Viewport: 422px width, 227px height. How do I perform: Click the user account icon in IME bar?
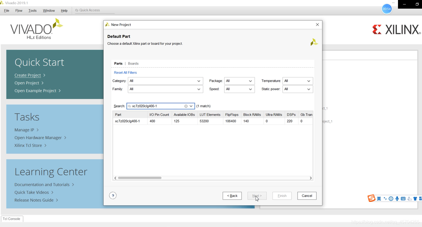pyautogui.click(x=409, y=199)
